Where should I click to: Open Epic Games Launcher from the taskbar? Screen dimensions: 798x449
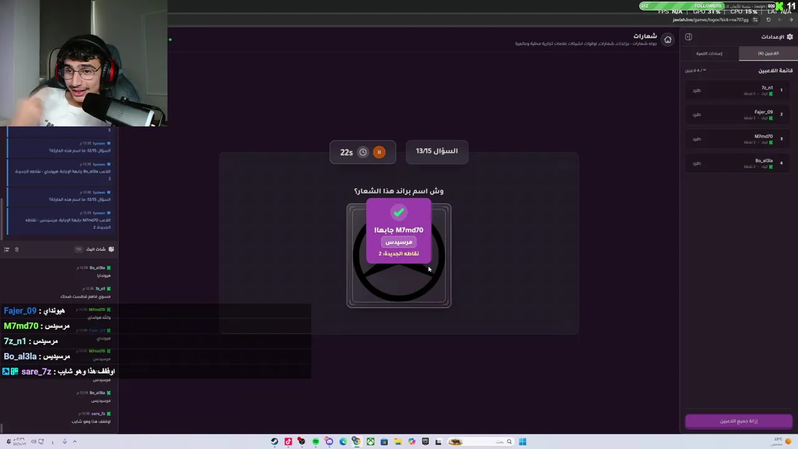425,442
